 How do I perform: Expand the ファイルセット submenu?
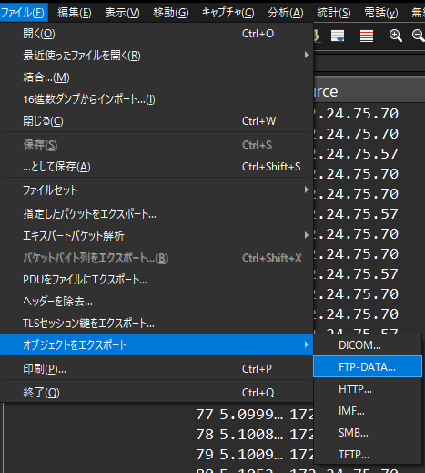(157, 190)
